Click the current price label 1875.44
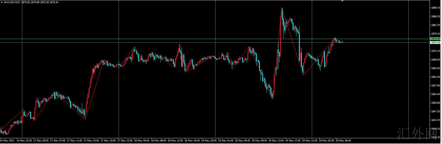Viewport: 442px width, 144px height. (435, 42)
